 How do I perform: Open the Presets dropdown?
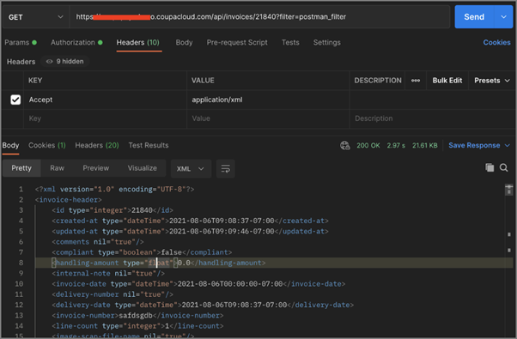[492, 81]
